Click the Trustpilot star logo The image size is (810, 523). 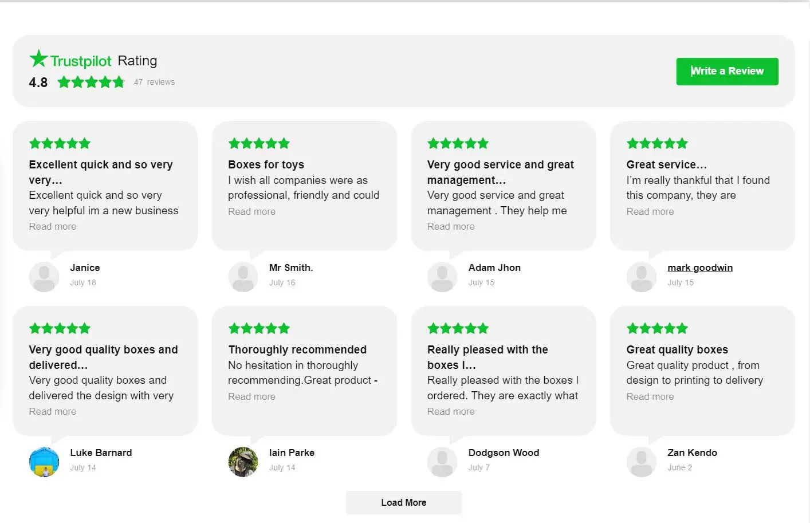[x=39, y=58]
